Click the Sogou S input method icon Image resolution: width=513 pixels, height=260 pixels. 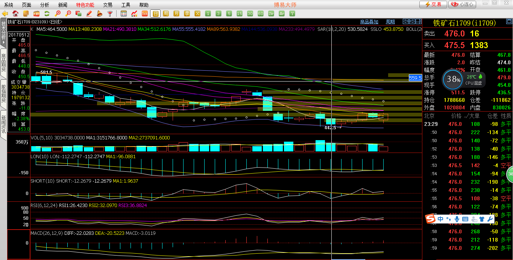(x=431, y=219)
